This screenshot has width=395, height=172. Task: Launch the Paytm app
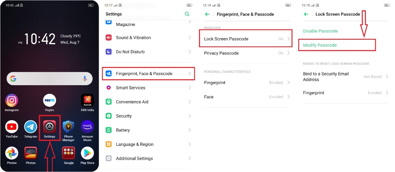coord(50,100)
